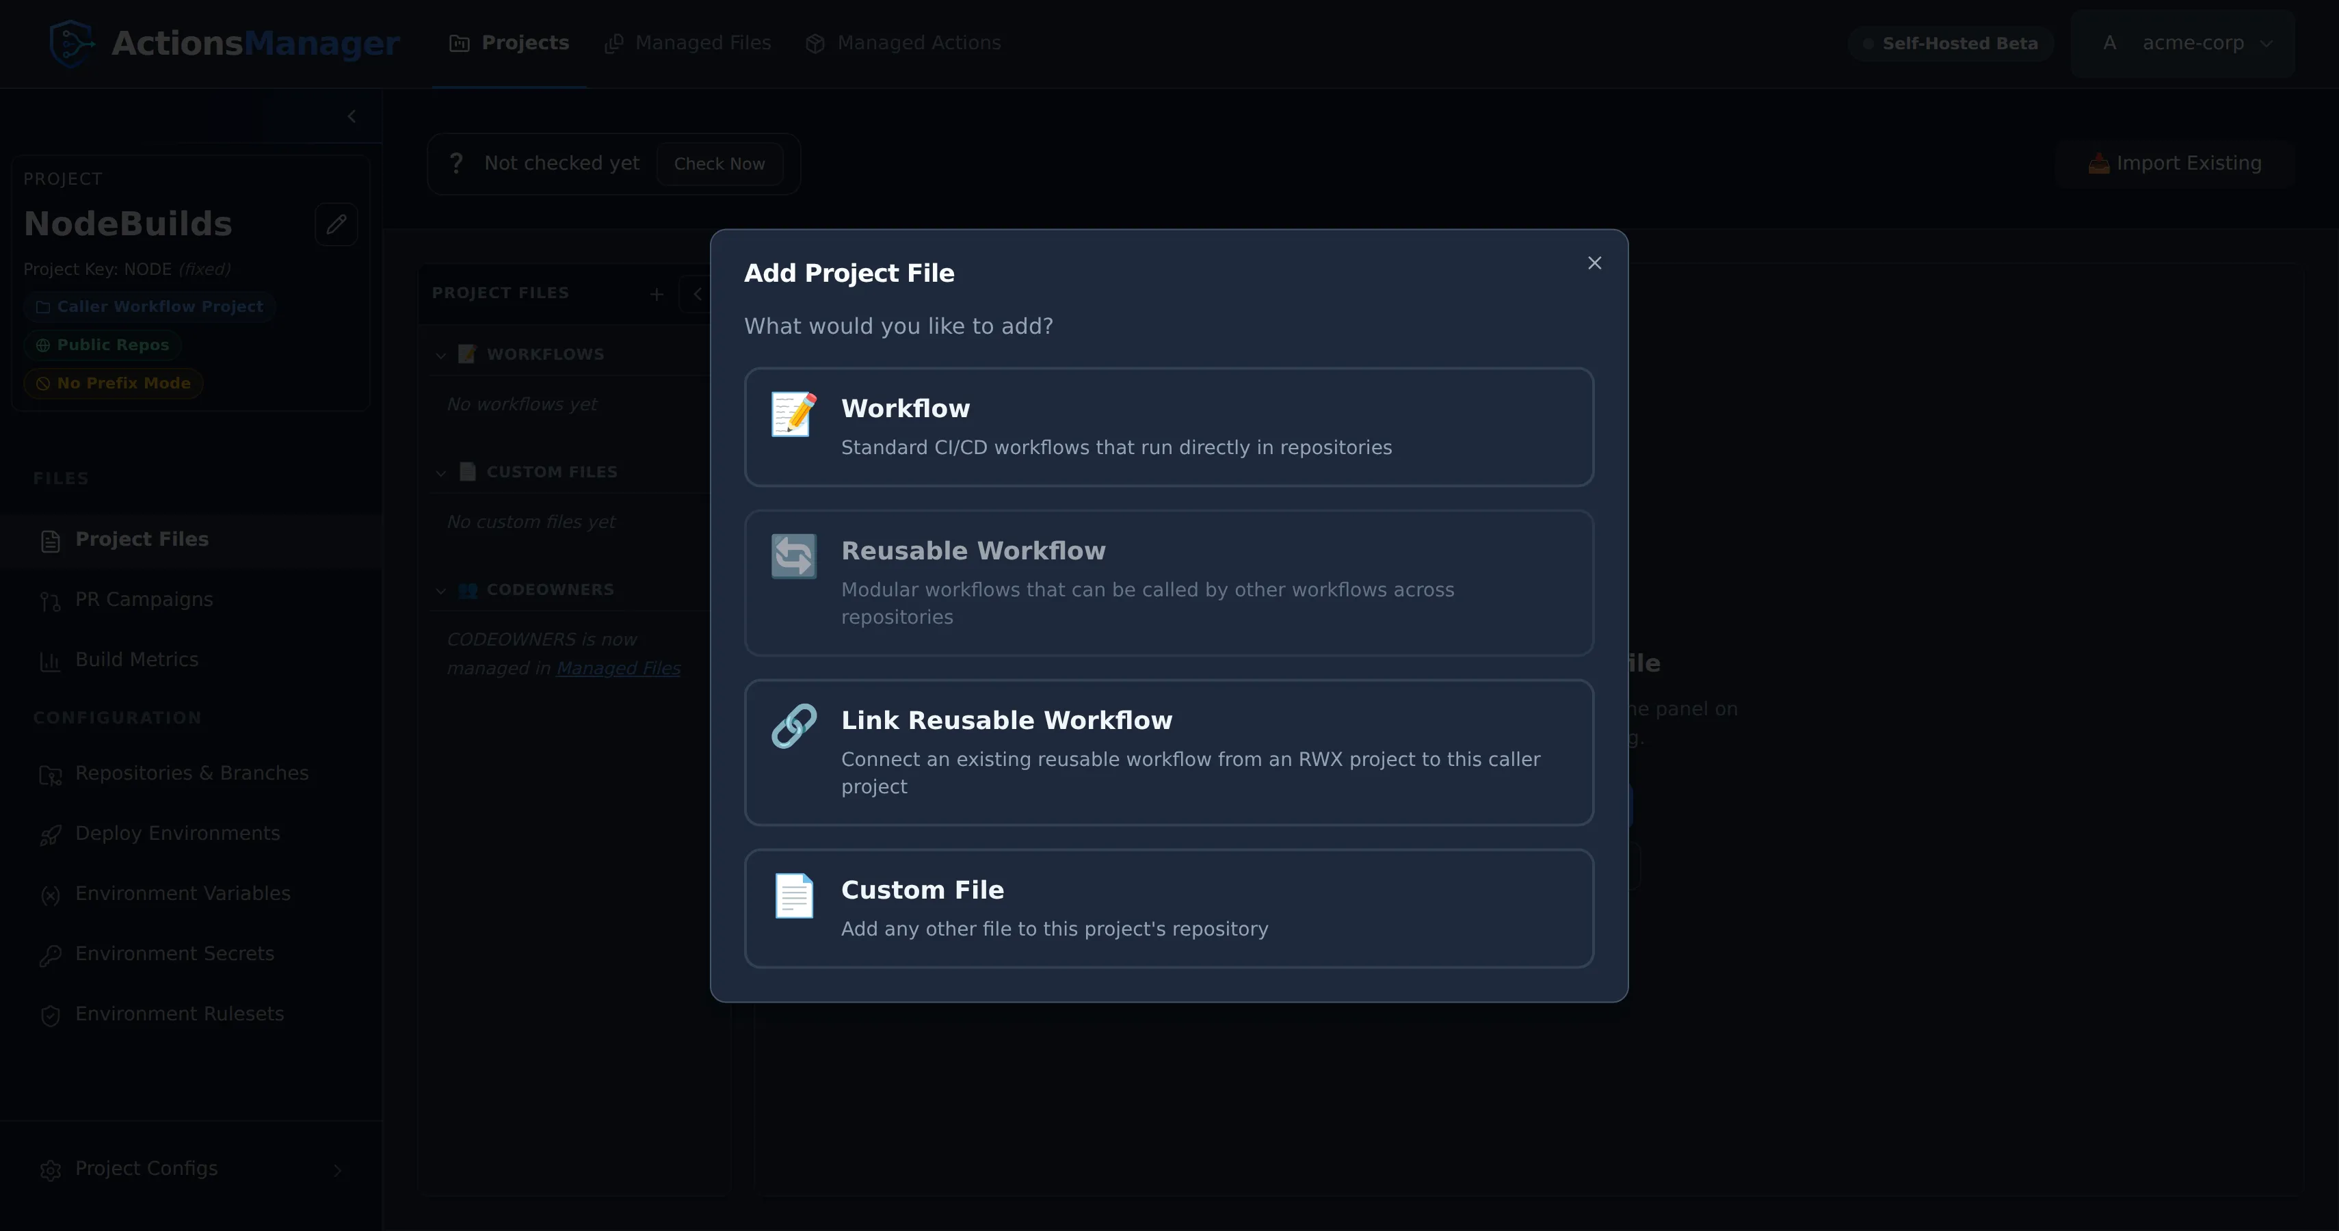Click the Project Configs gear icon

[x=51, y=1170]
